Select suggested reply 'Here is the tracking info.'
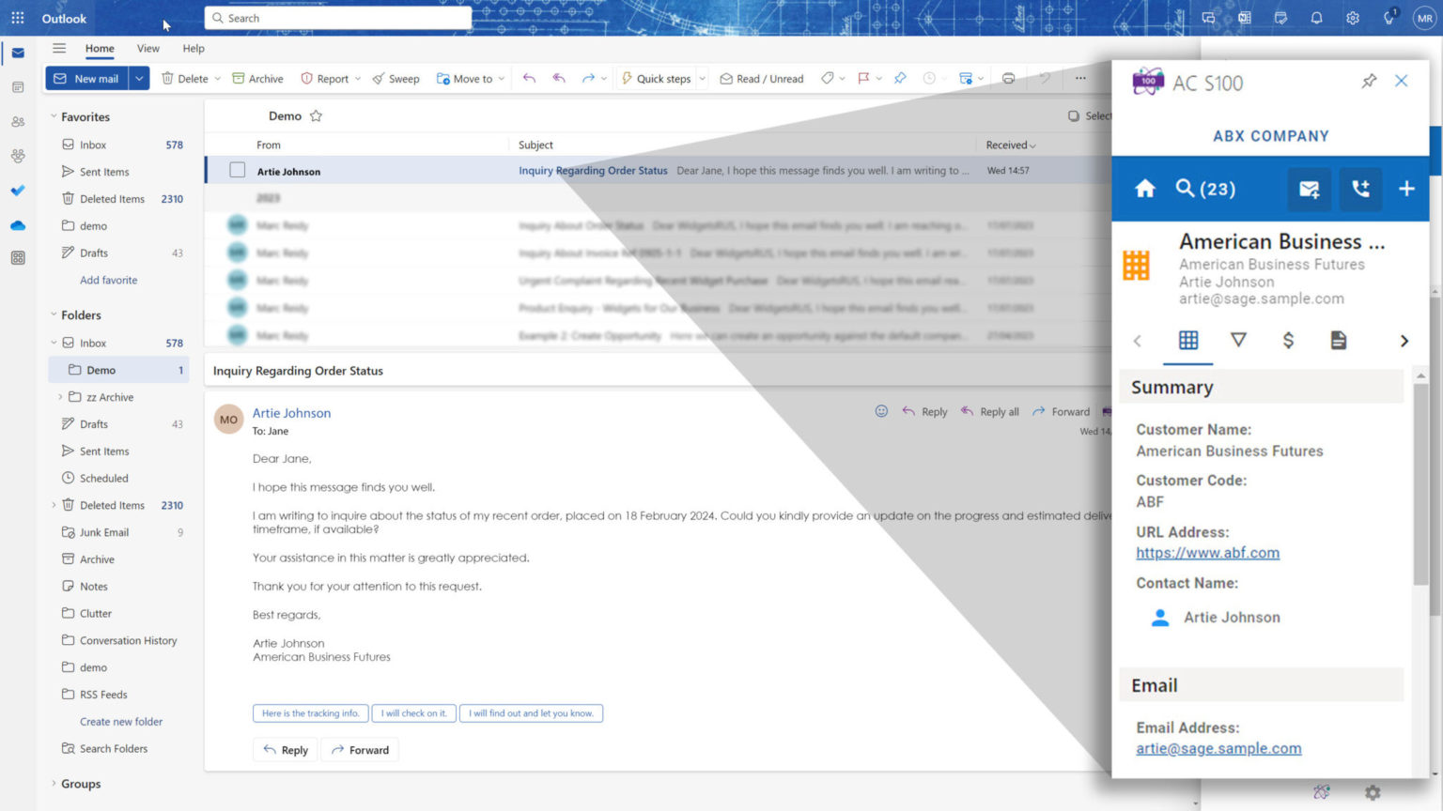 point(310,713)
